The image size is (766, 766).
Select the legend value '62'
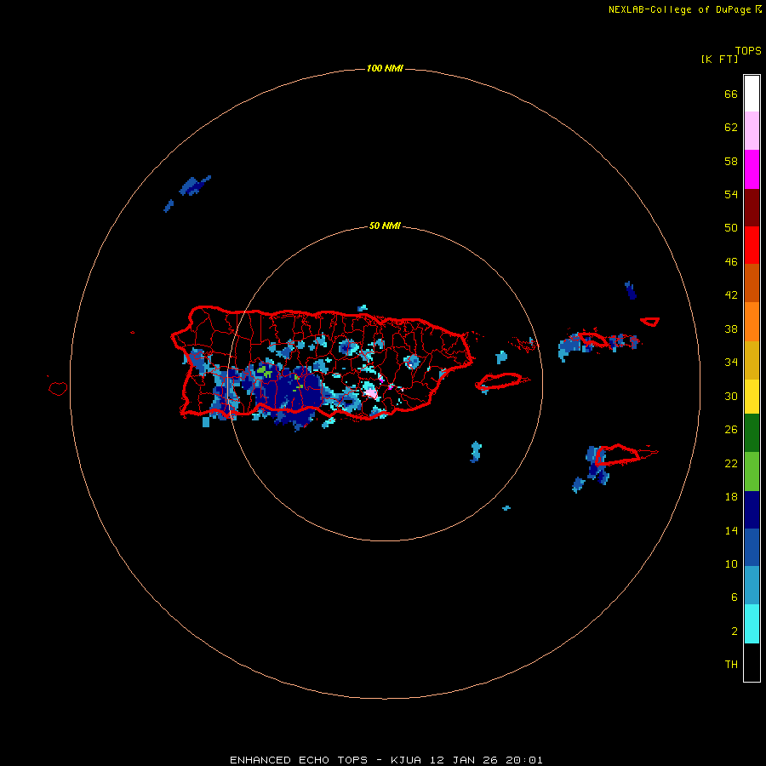[x=731, y=128]
